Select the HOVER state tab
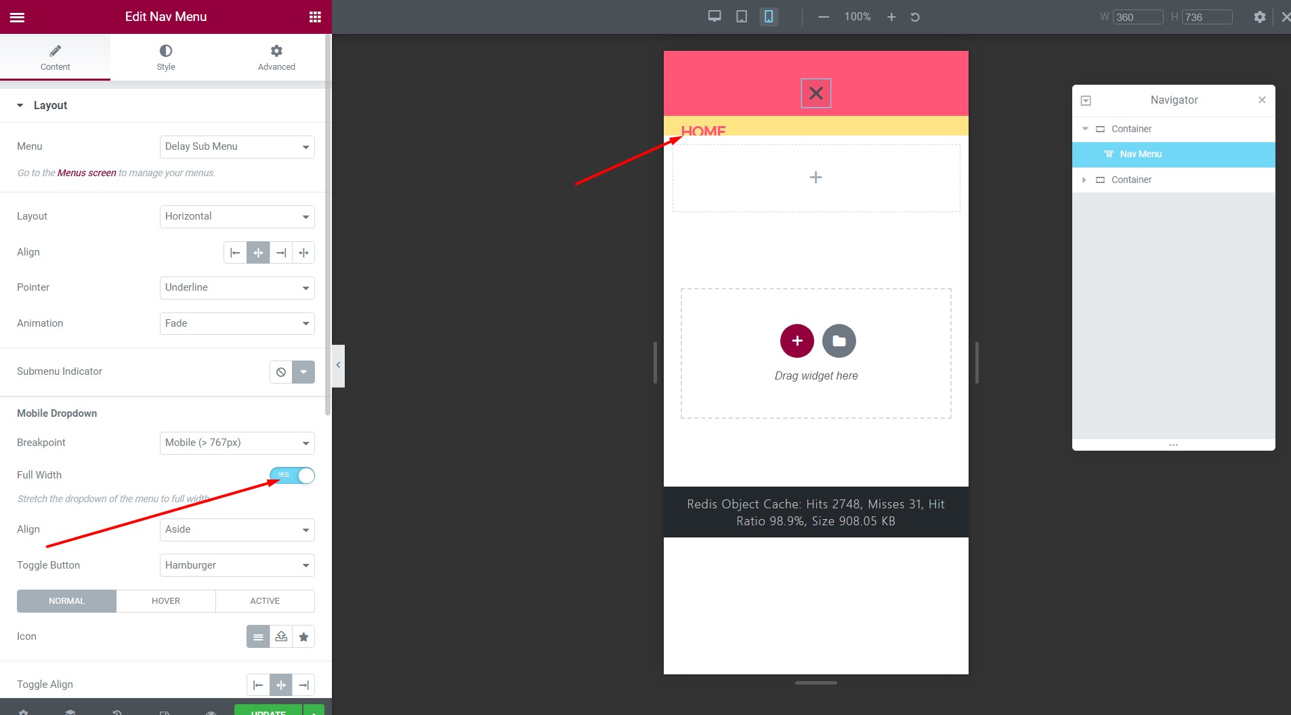Viewport: 1291px width, 715px height. pyautogui.click(x=165, y=600)
